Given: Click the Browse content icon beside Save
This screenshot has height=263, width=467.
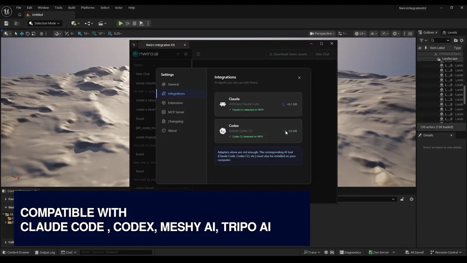Looking at the screenshot, I should click(x=17, y=23).
